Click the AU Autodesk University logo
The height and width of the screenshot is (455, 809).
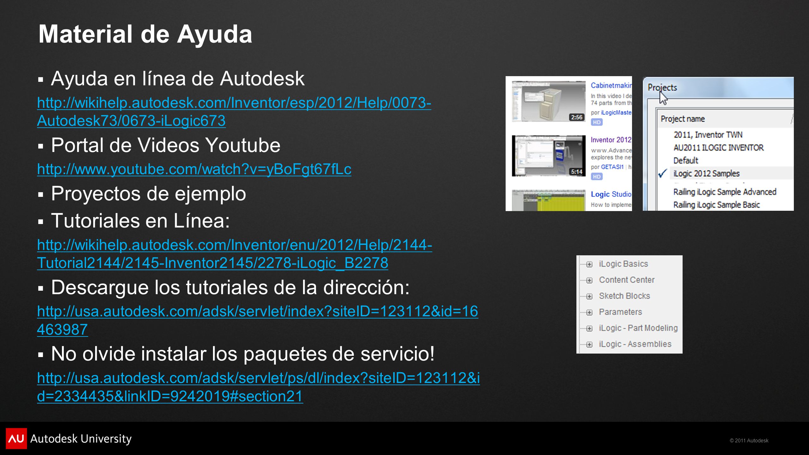(x=69, y=439)
